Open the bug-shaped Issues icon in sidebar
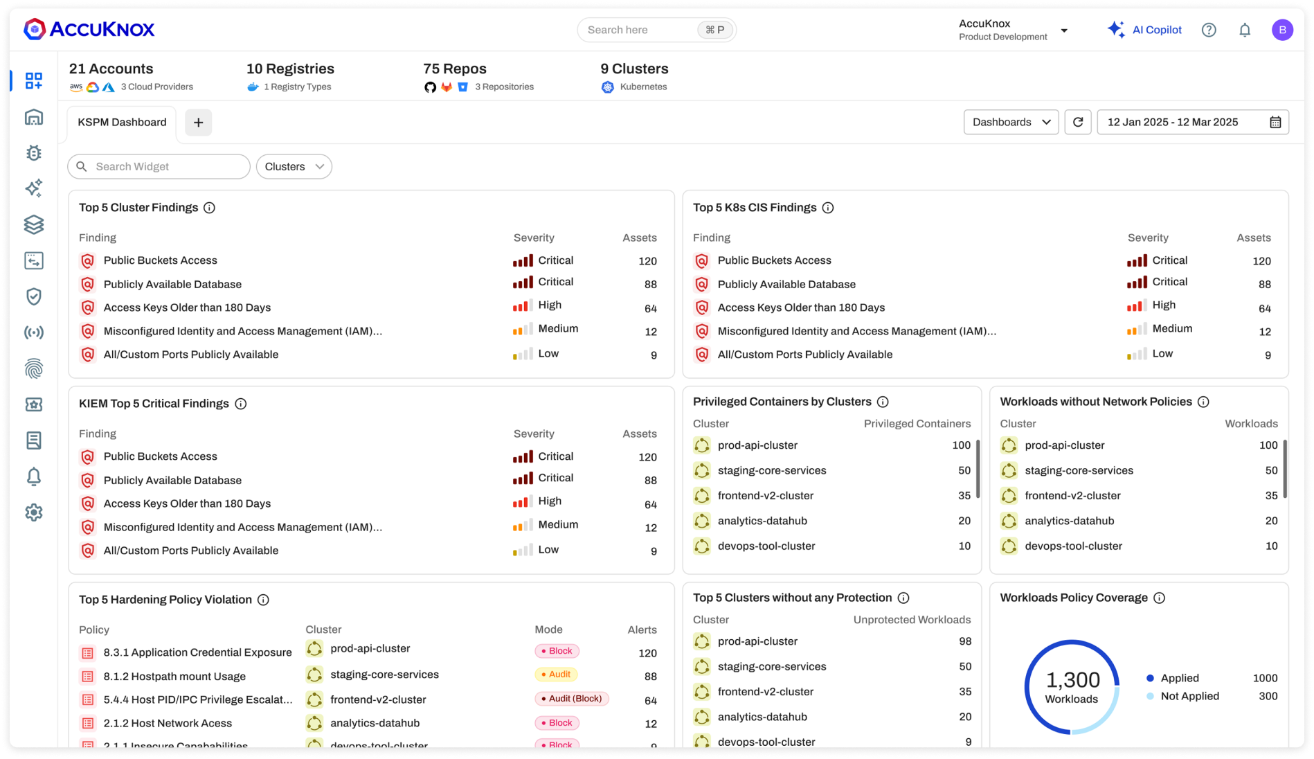 tap(33, 152)
